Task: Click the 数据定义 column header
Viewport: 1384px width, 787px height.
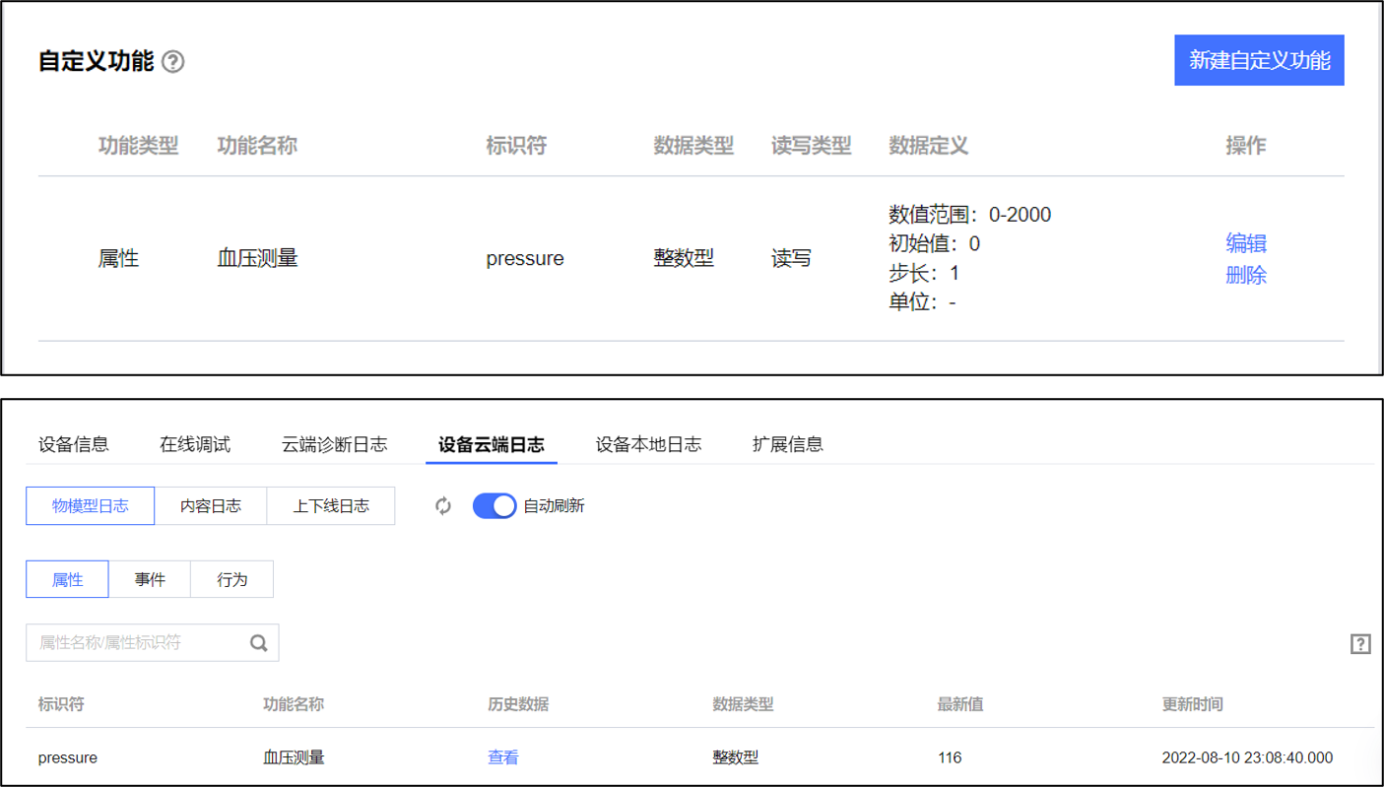Action: [929, 146]
